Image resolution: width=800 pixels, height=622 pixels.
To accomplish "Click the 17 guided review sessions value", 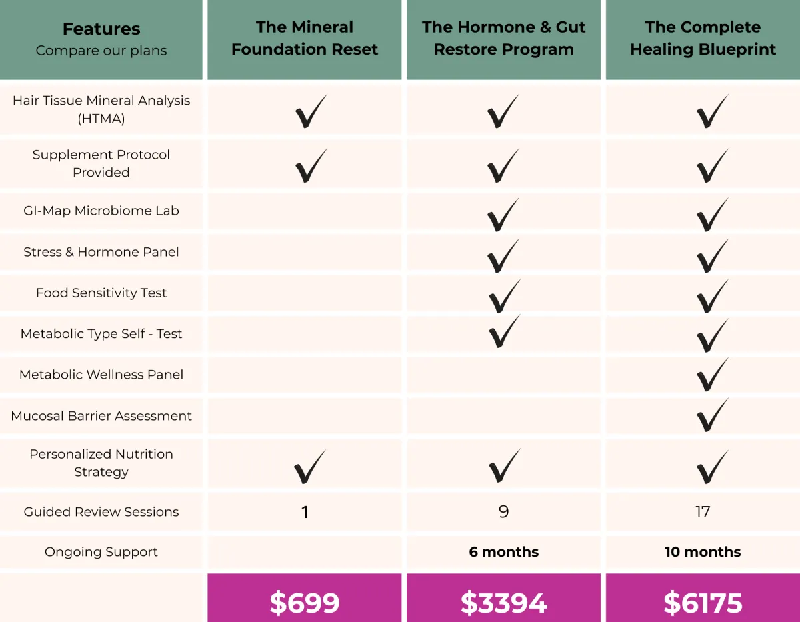I will [x=703, y=512].
